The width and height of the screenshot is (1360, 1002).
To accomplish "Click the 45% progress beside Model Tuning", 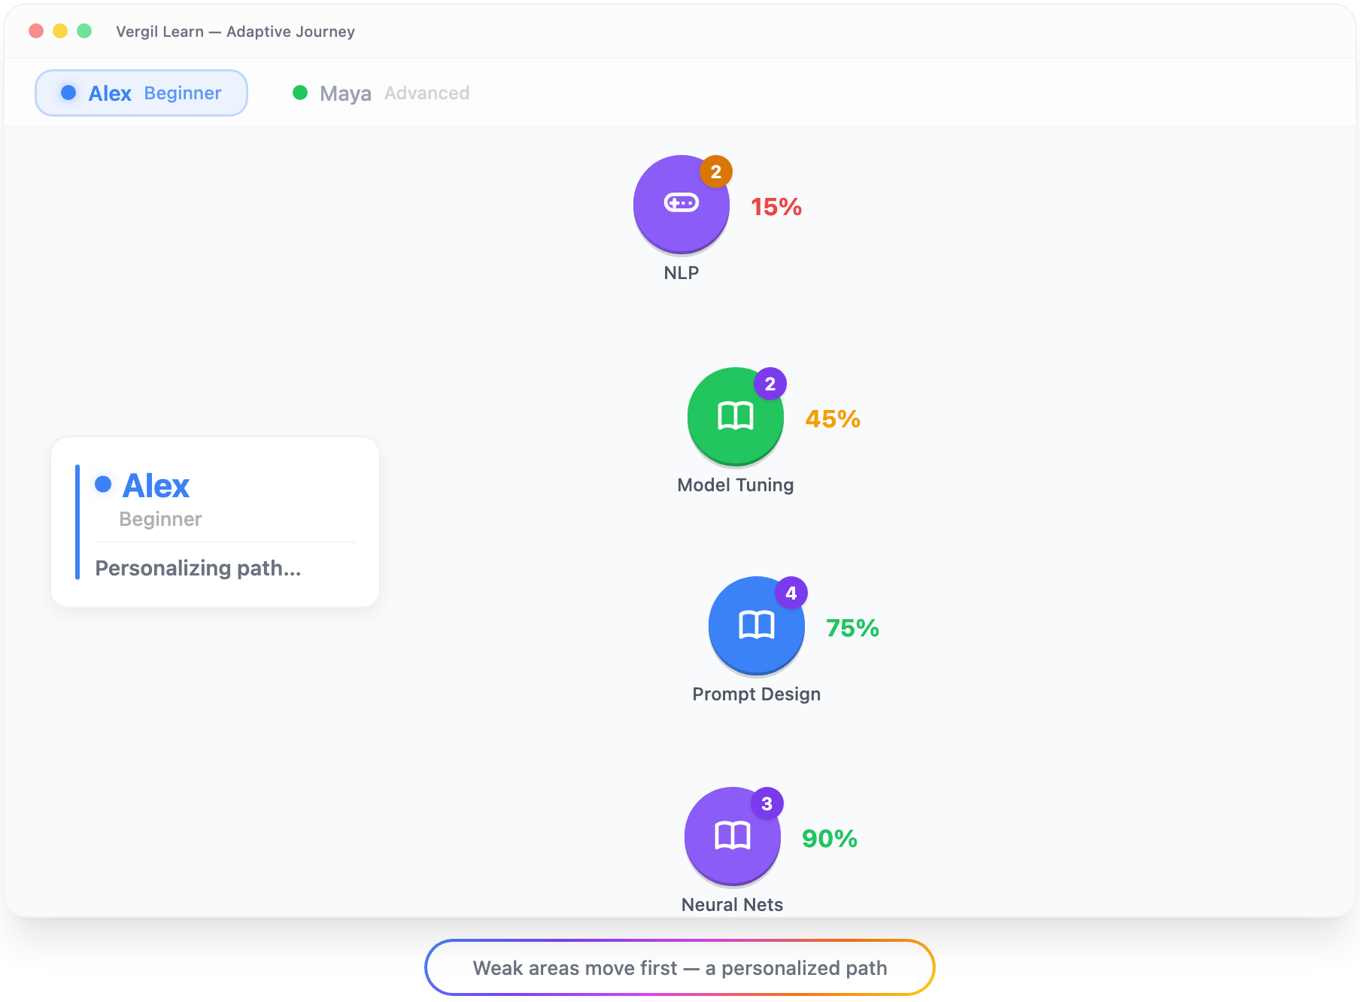I will point(833,419).
